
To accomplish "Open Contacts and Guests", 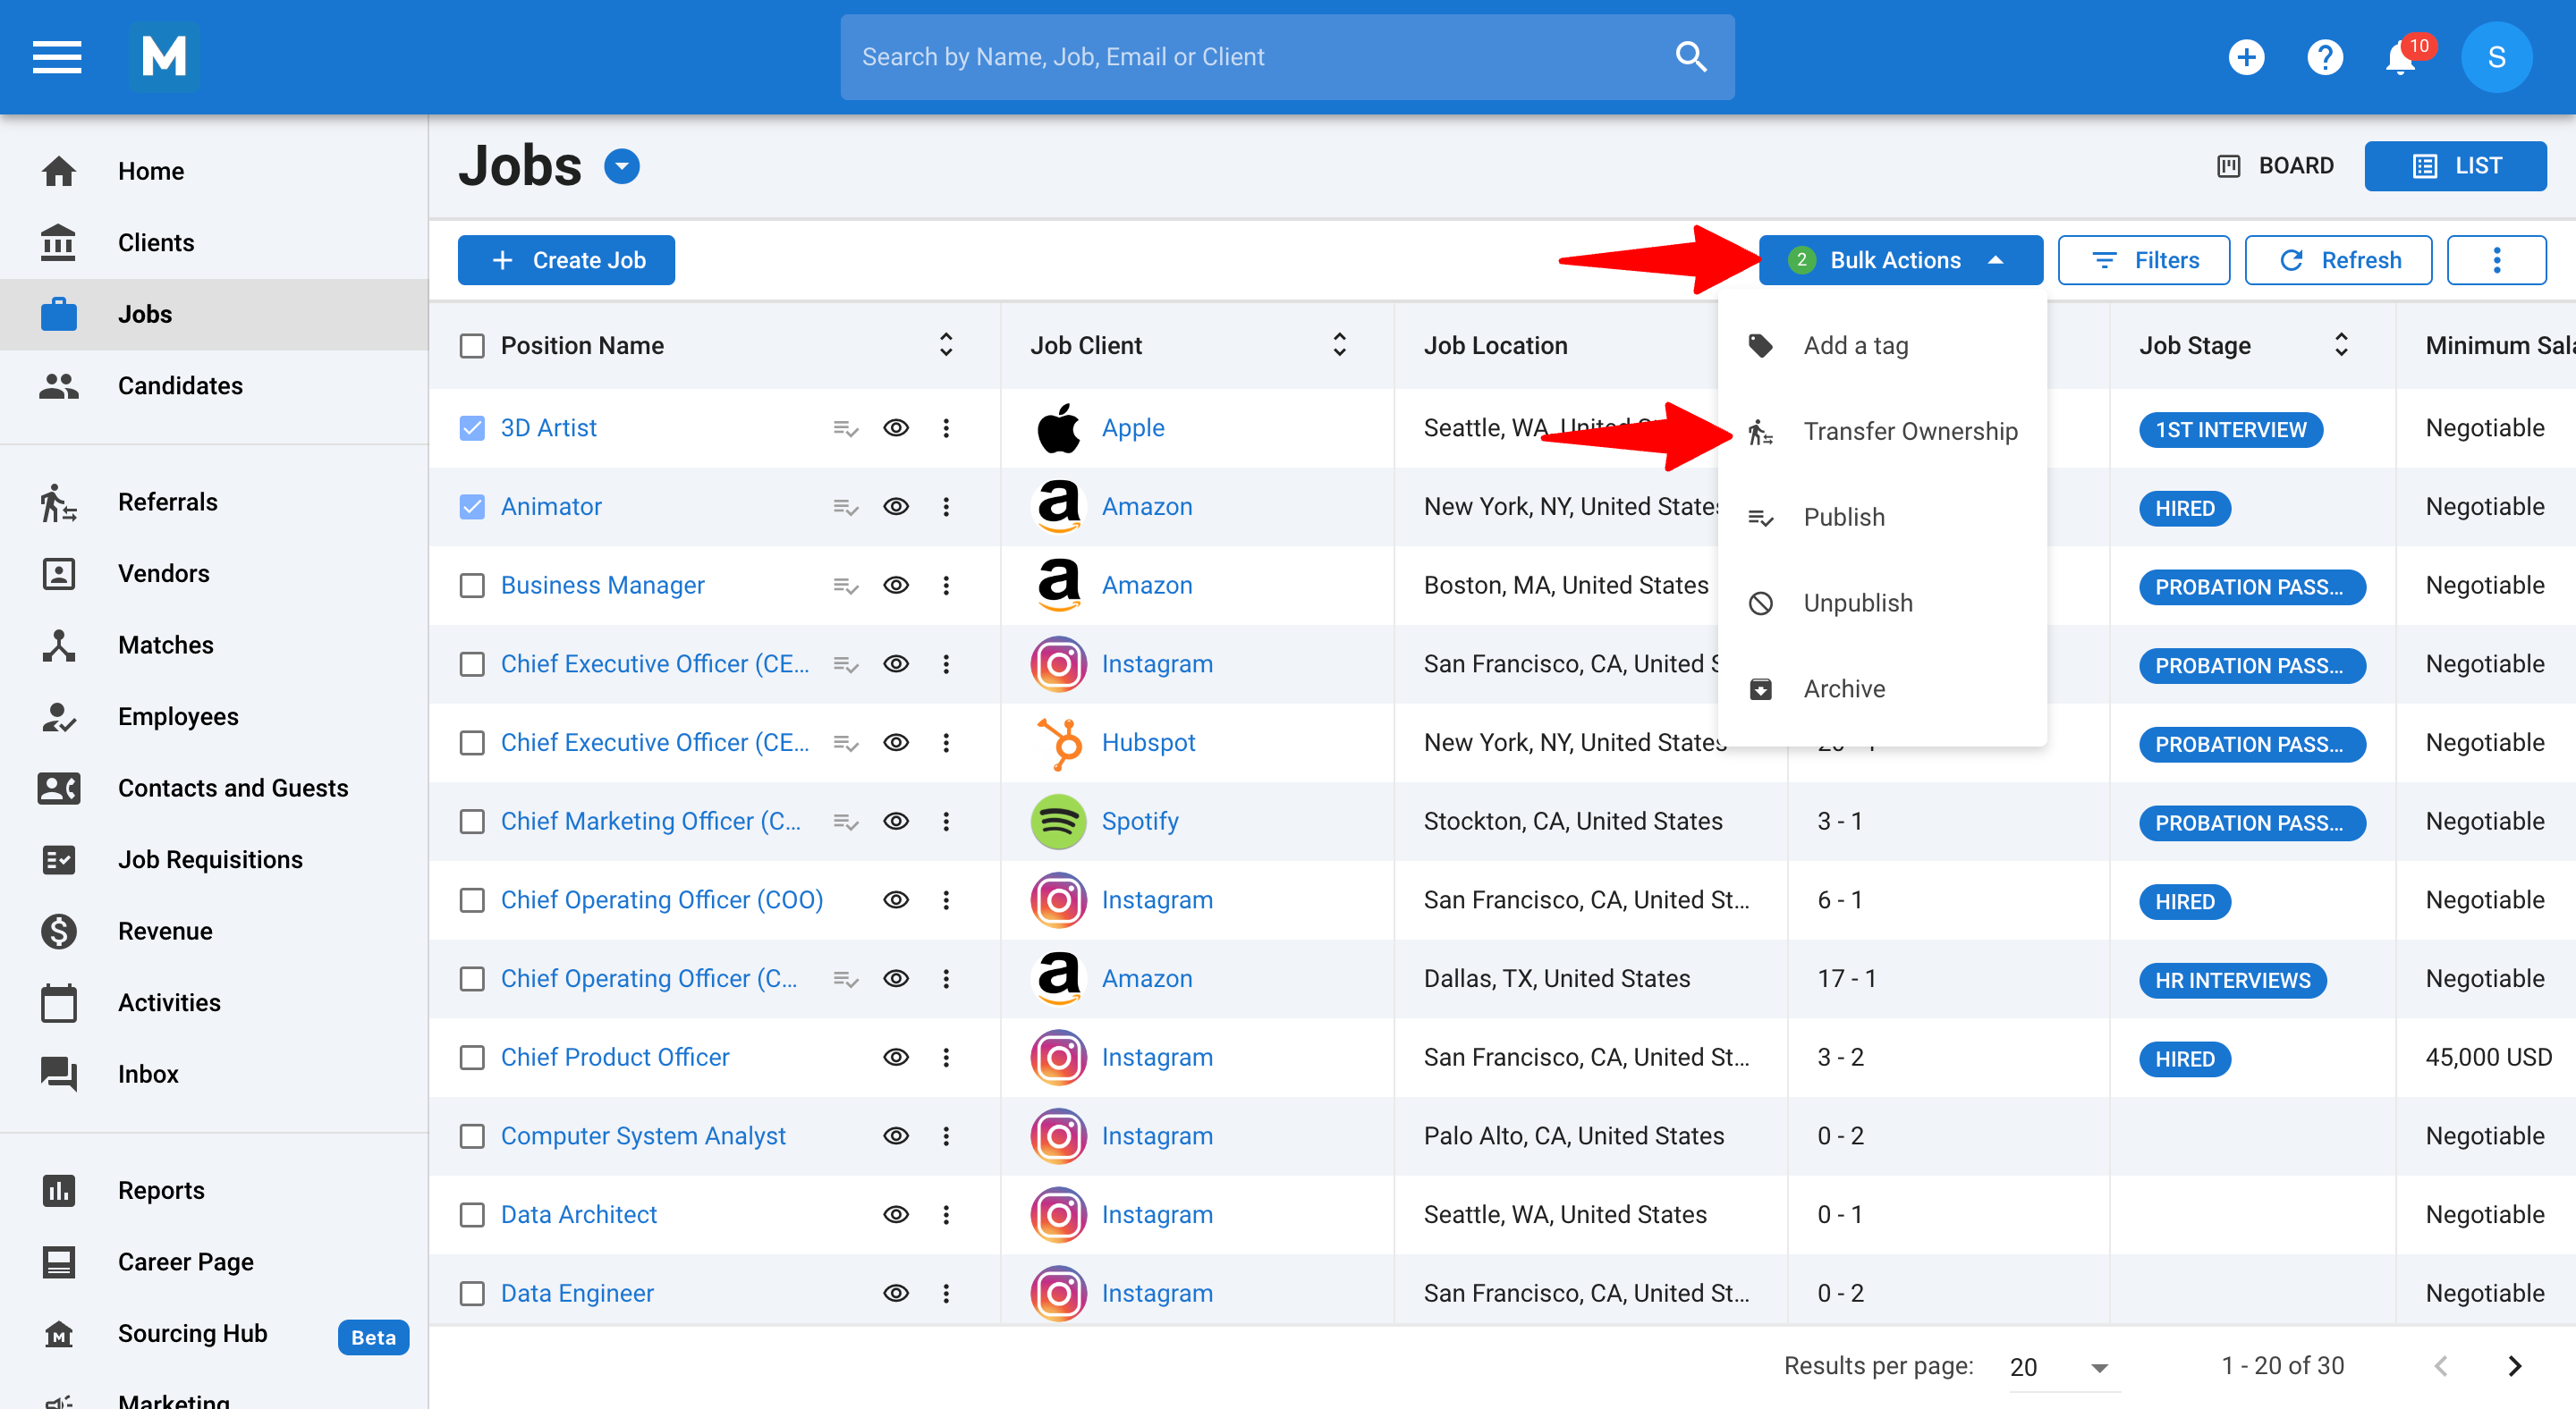I will [x=214, y=789].
